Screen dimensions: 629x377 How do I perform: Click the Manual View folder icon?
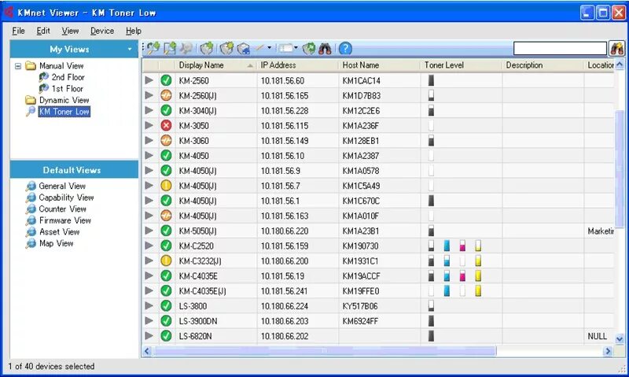31,65
